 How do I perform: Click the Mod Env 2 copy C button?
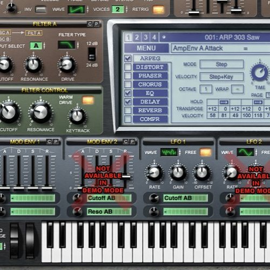[x=126, y=141]
